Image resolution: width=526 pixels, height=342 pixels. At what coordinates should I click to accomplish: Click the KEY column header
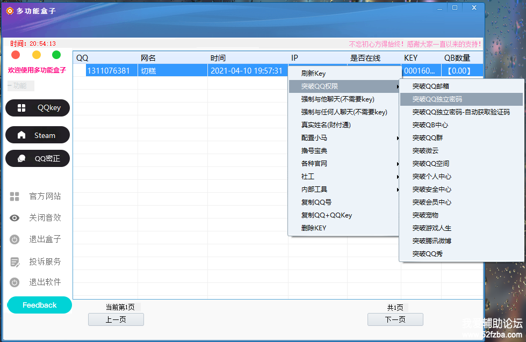(421, 58)
